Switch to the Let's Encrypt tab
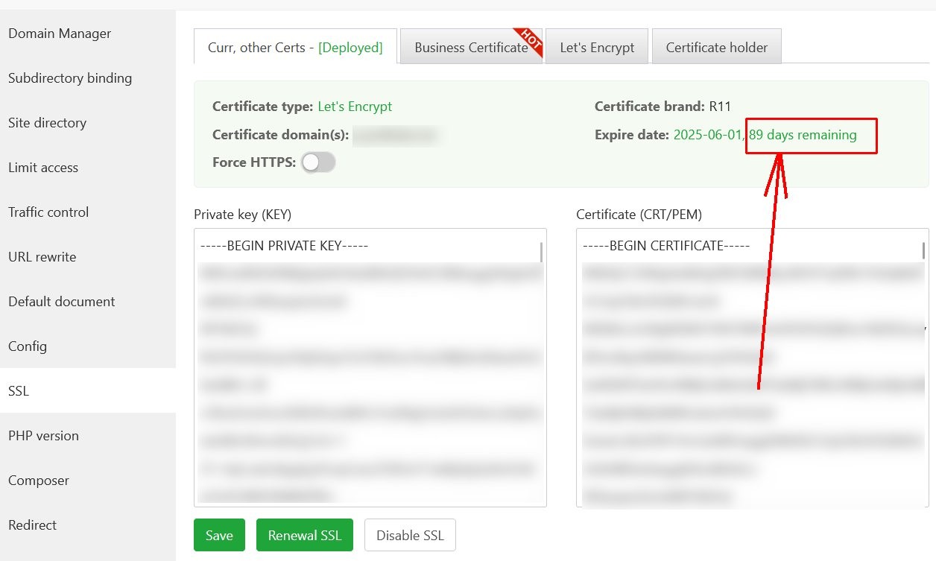936x561 pixels. [597, 48]
